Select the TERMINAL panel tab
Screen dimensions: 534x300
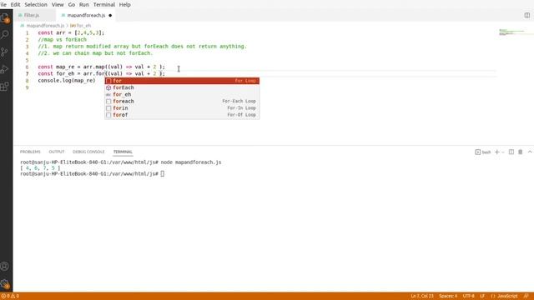[x=123, y=152]
